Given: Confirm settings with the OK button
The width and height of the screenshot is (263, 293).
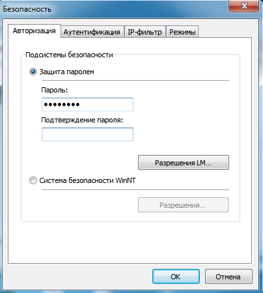Looking at the screenshot, I should [x=176, y=277].
